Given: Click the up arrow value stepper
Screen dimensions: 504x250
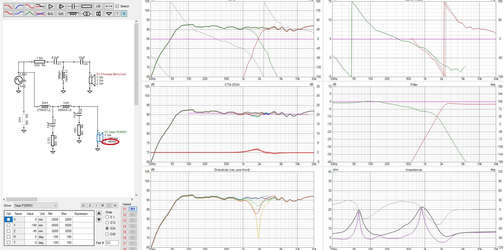Looking at the screenshot, I should [x=99, y=213].
